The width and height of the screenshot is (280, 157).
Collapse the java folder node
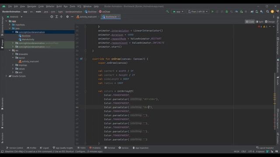tap(10, 28)
